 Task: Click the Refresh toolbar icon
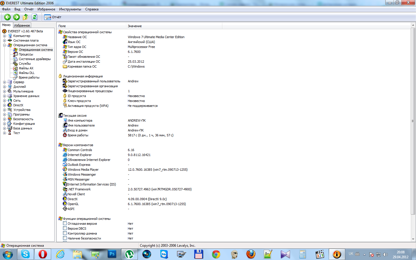pos(35,17)
